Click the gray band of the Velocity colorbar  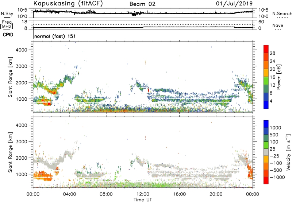[x=266, y=152]
